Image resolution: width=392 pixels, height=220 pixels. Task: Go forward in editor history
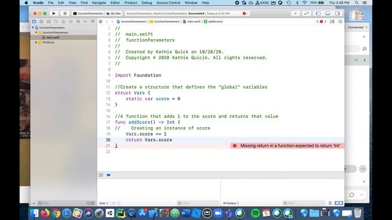(112, 22)
